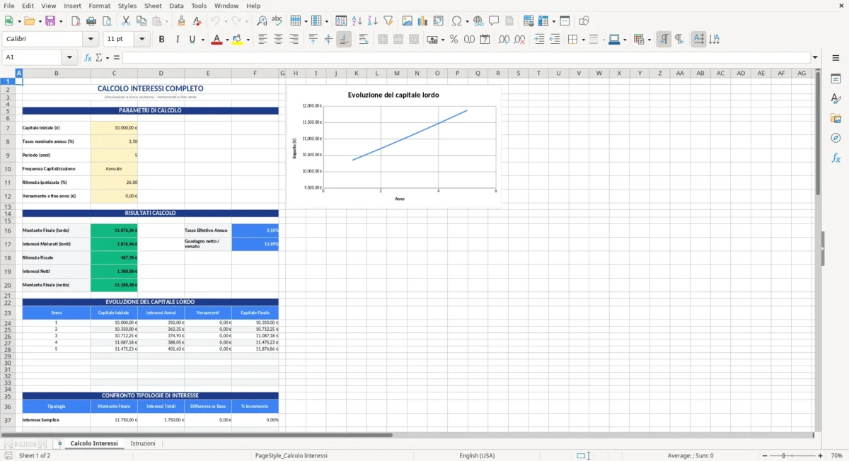Open Borders dropdown arrow

point(583,40)
